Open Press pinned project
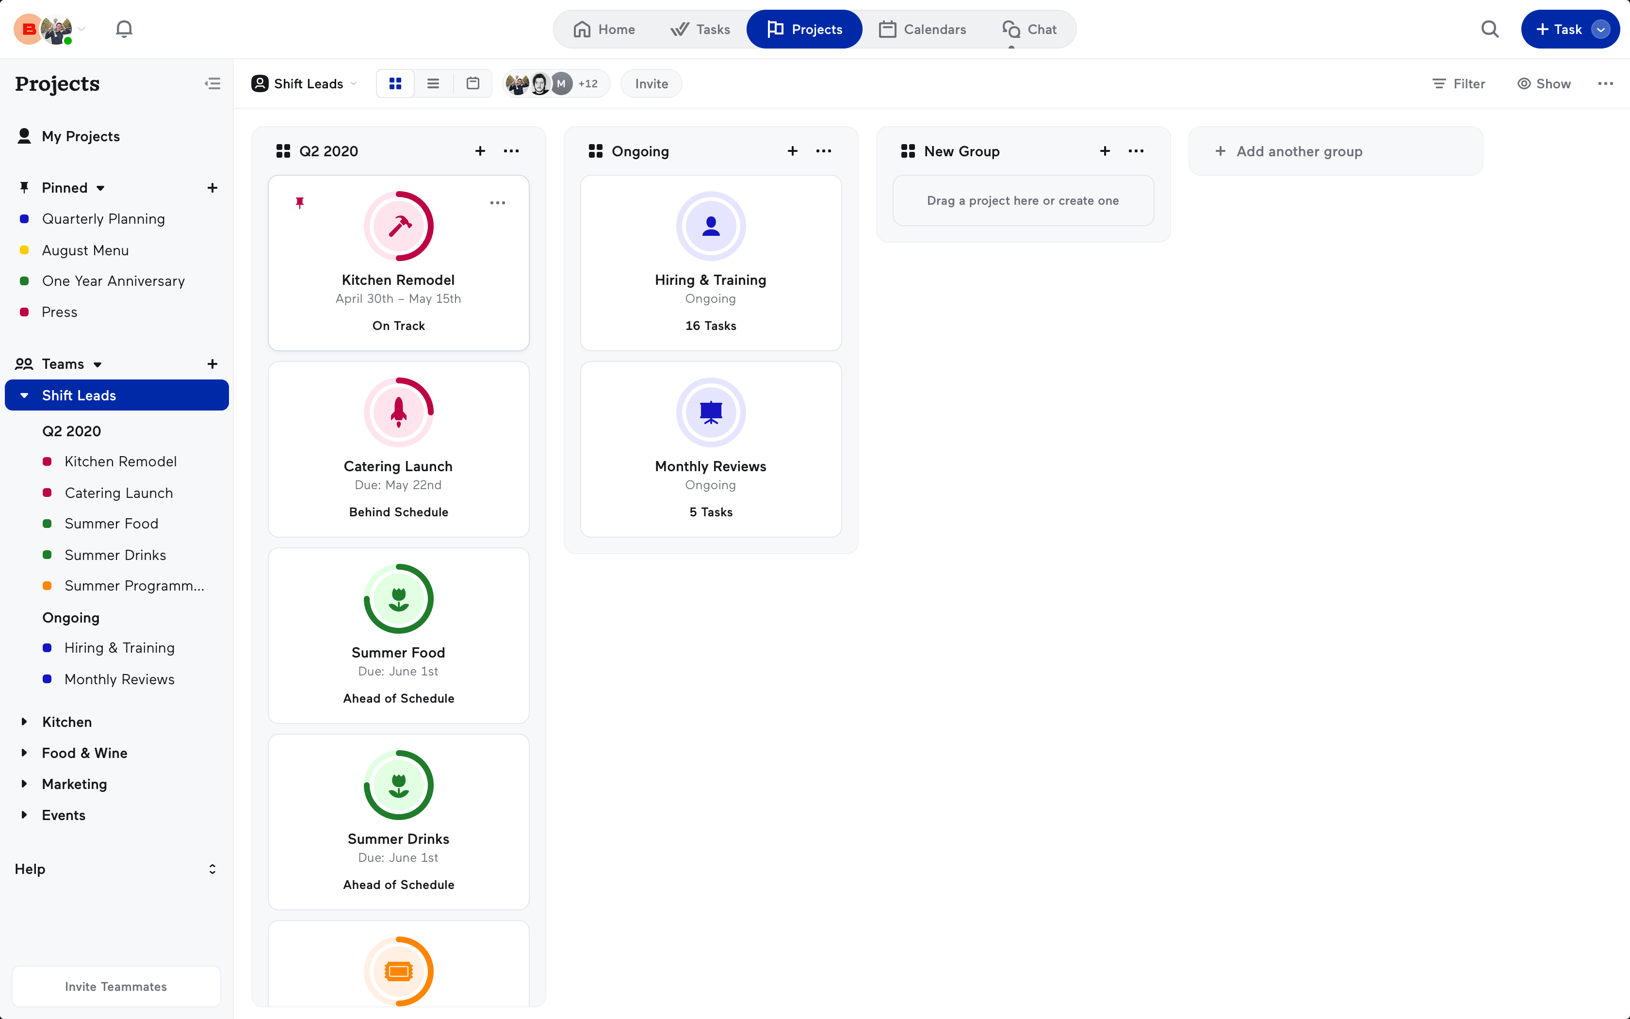 click(x=59, y=312)
